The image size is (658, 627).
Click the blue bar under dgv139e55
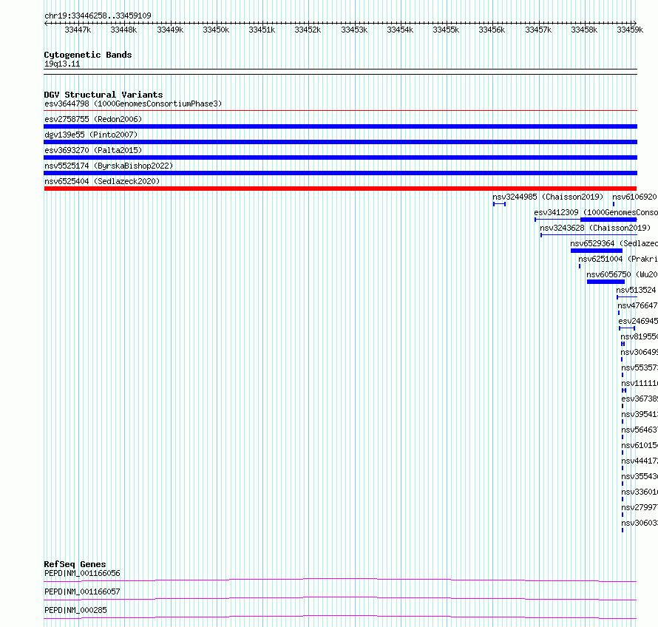pyautogui.click(x=340, y=142)
